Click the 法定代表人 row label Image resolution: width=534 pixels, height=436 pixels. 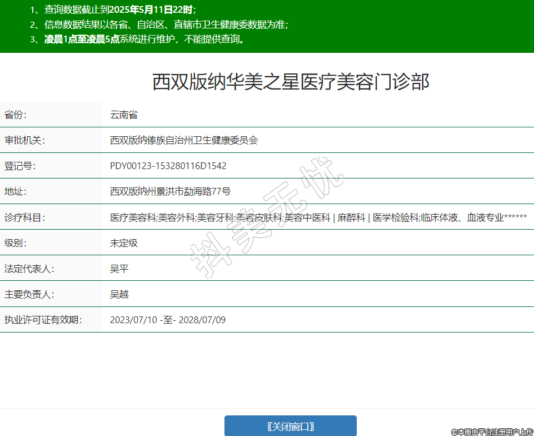click(x=29, y=269)
